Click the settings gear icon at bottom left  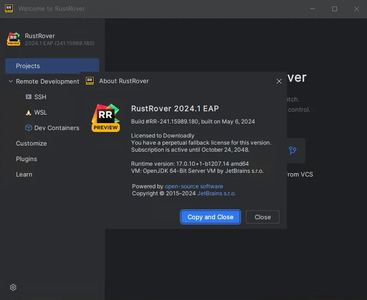[x=13, y=287]
